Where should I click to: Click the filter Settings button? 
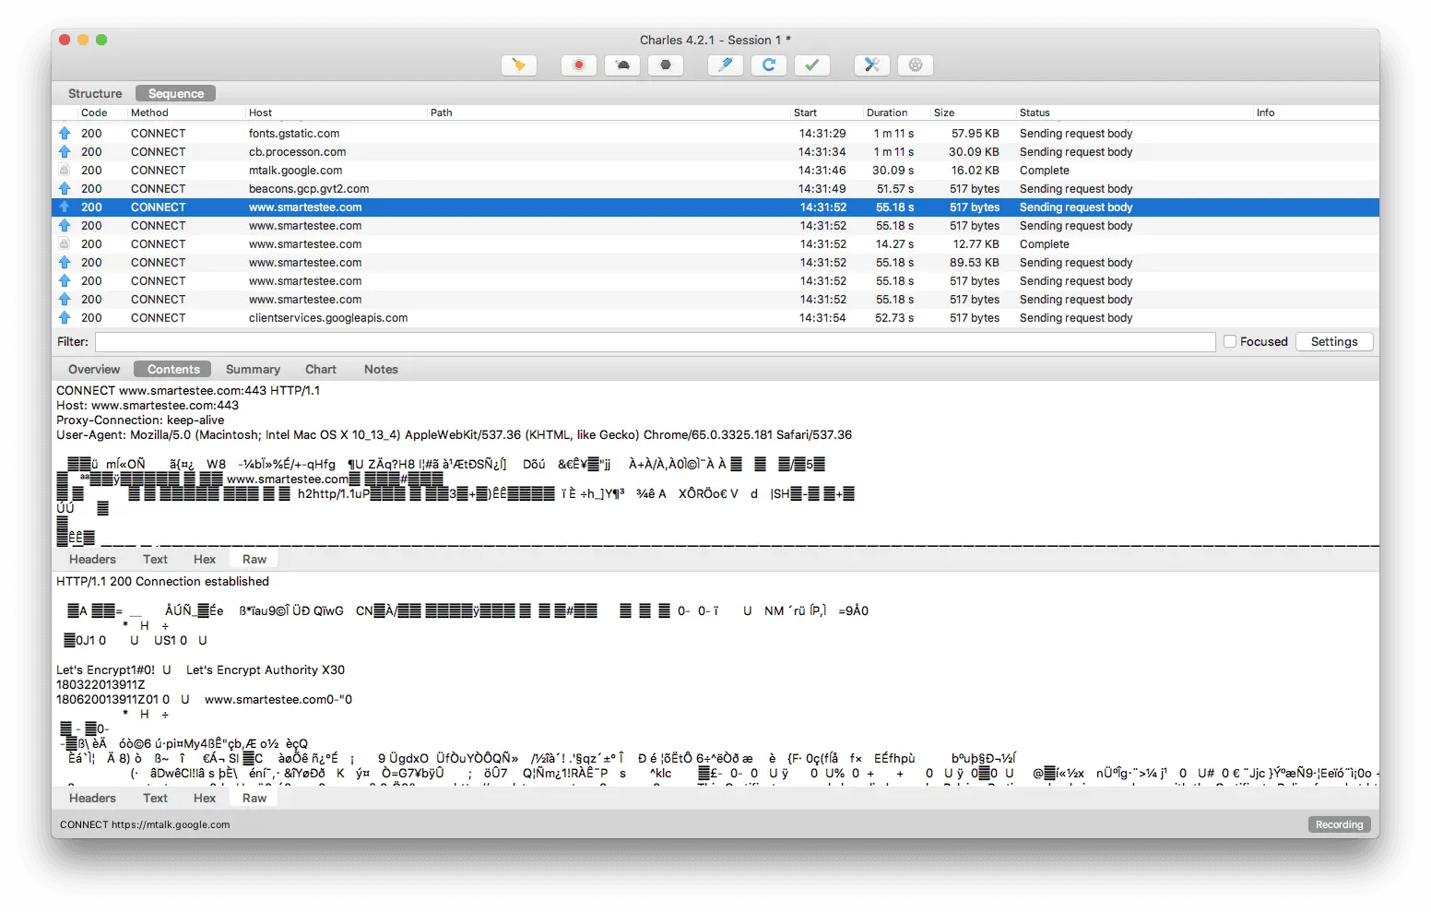point(1334,341)
